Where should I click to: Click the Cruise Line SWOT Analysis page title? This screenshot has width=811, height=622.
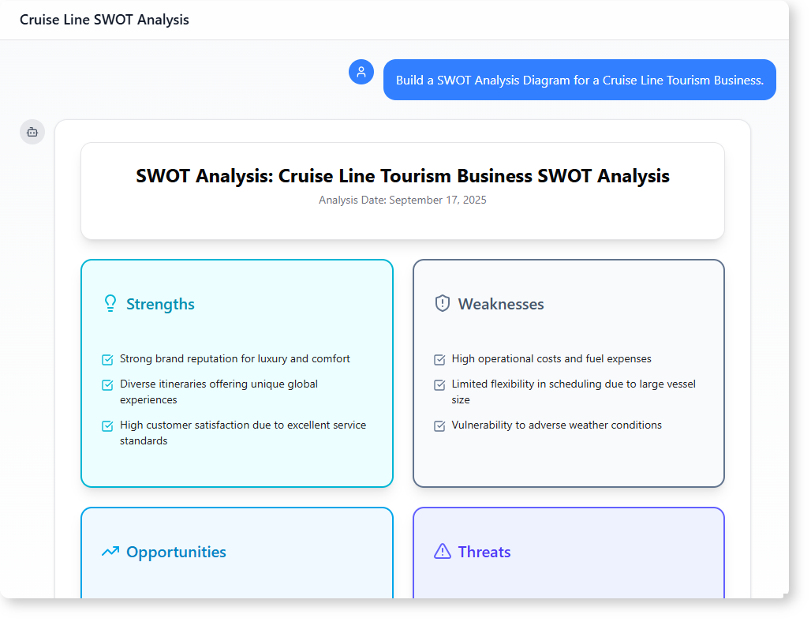(x=104, y=20)
